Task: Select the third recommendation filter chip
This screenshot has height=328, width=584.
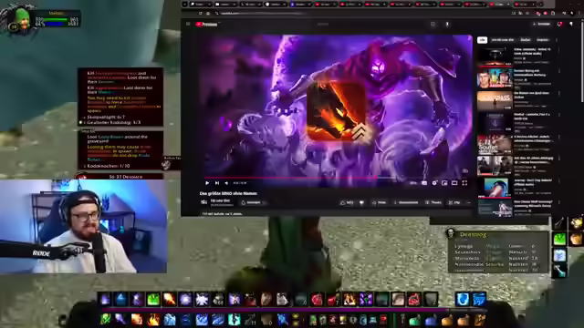Action: (x=526, y=40)
